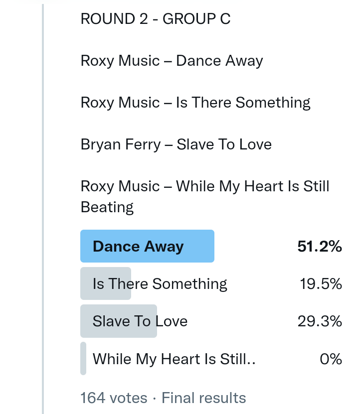
Task: Select the truncated While My Heart Is Still.. option
Action: click(x=174, y=359)
